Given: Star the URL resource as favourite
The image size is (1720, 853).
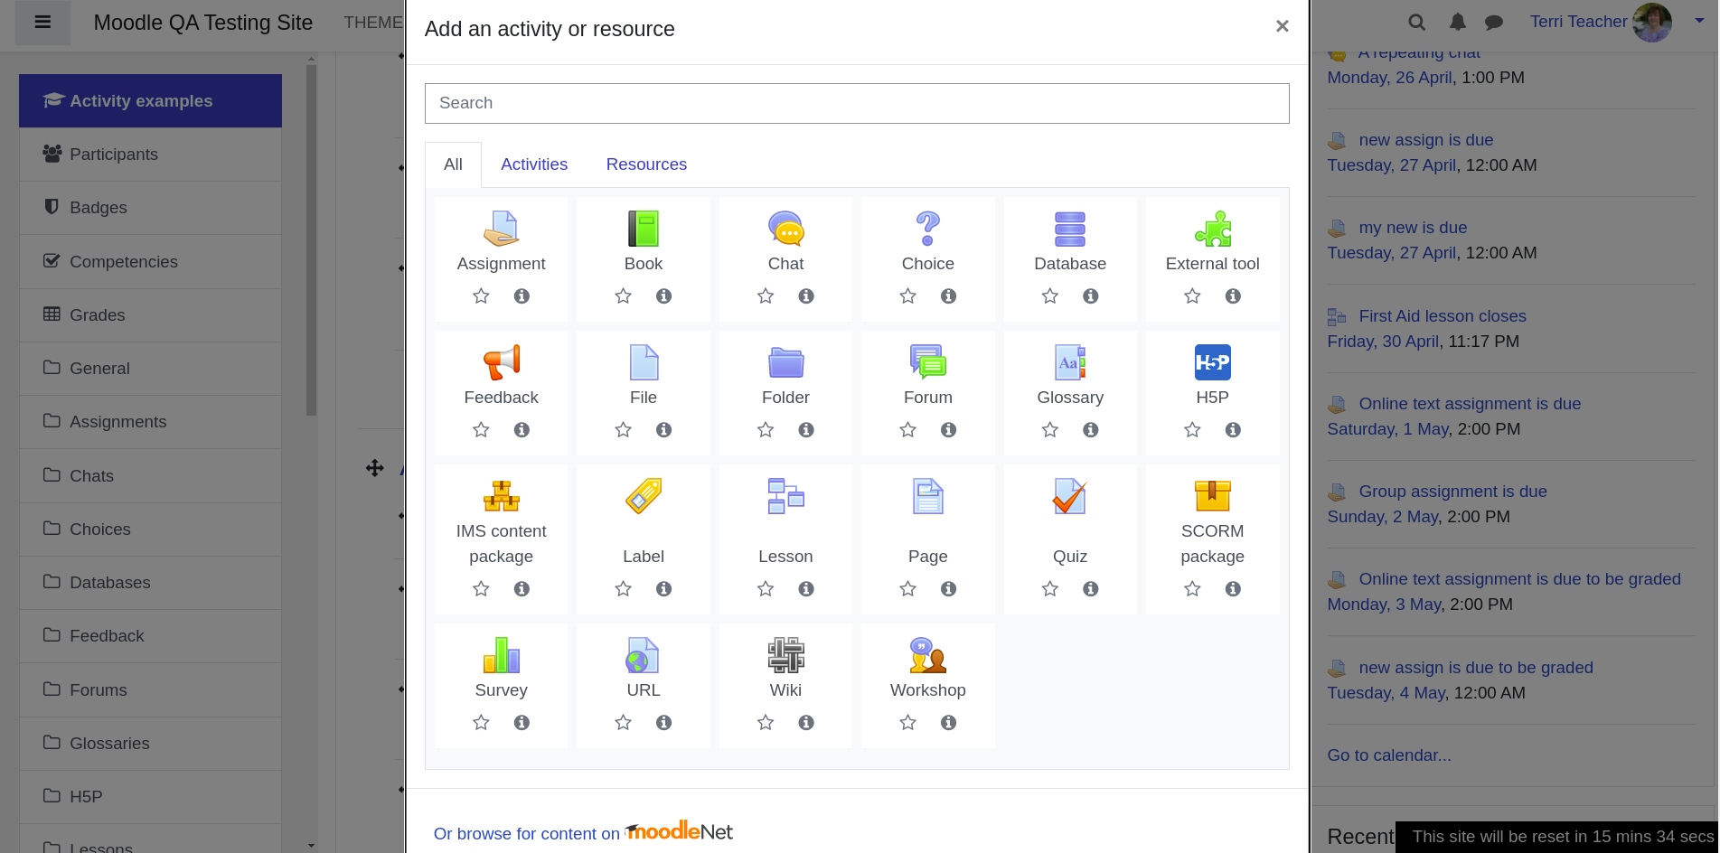Looking at the screenshot, I should (x=623, y=722).
